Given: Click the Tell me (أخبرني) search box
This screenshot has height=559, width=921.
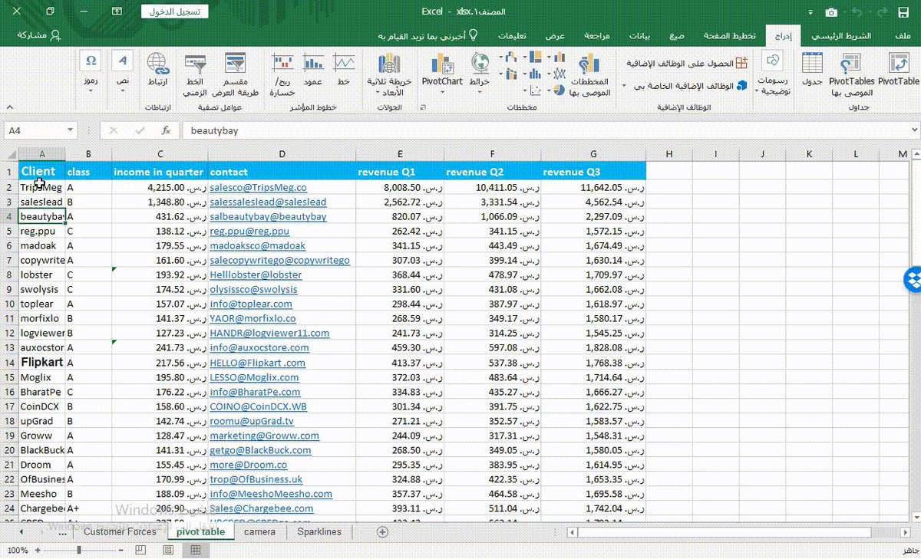Looking at the screenshot, I should tap(427, 36).
